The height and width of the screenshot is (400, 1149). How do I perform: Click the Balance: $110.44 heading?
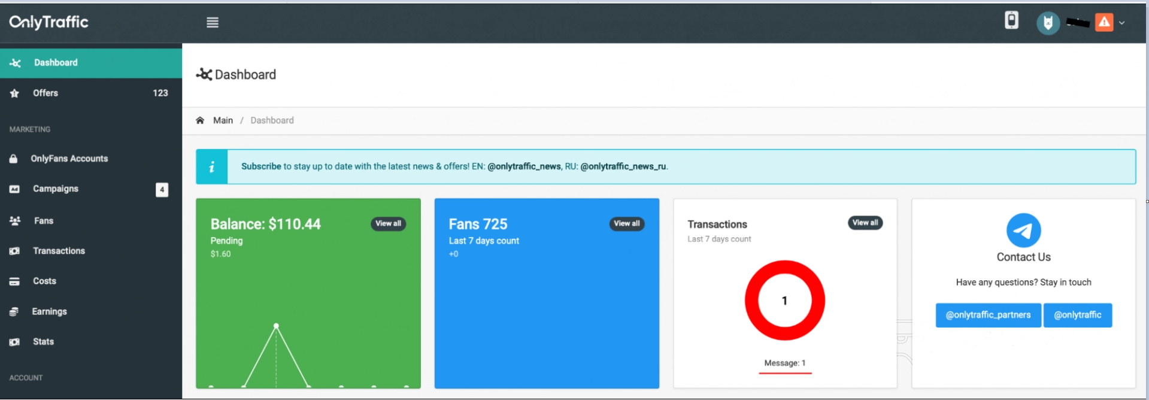tap(266, 225)
